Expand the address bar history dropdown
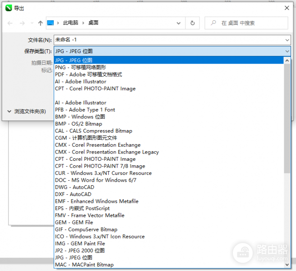Viewport: 296px width, 271px height. (178, 23)
